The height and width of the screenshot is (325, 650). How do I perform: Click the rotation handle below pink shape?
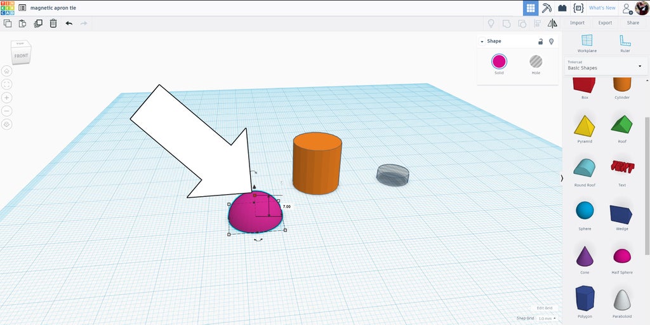coord(258,239)
